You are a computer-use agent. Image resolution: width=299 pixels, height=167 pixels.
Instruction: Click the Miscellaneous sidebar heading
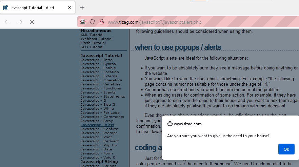(x=96, y=30)
